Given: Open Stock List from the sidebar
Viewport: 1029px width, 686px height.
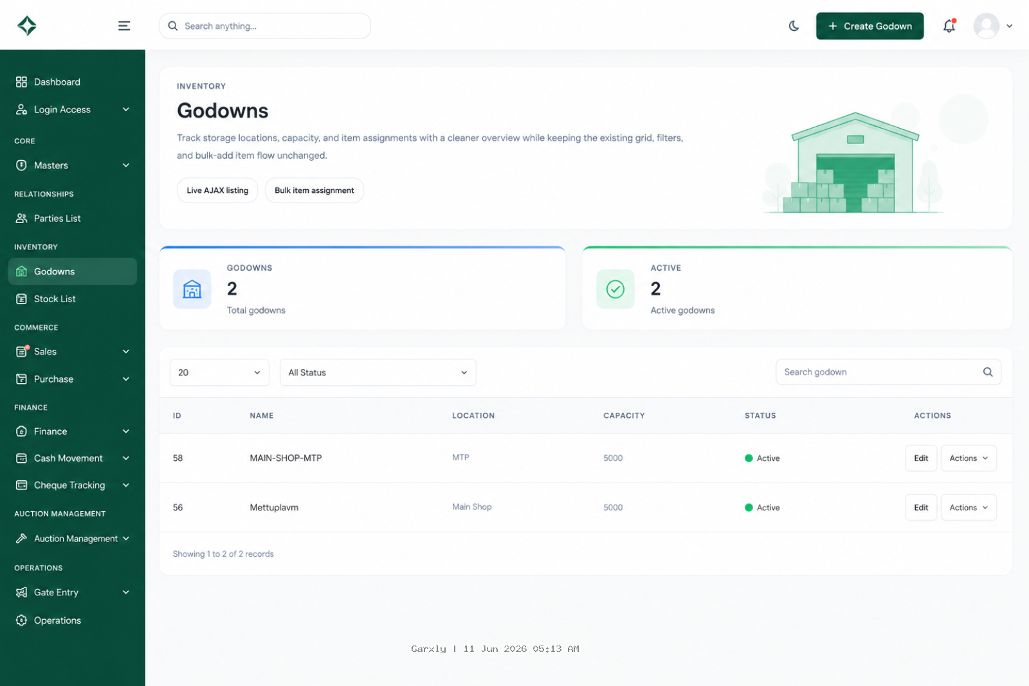Looking at the screenshot, I should coord(72,299).
